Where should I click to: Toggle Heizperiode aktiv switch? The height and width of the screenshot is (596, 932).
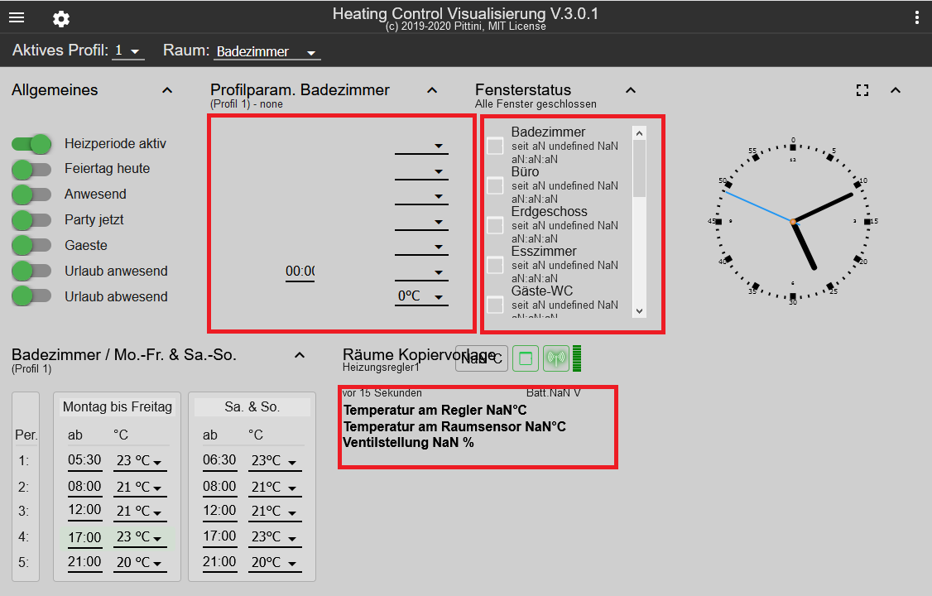pyautogui.click(x=32, y=144)
